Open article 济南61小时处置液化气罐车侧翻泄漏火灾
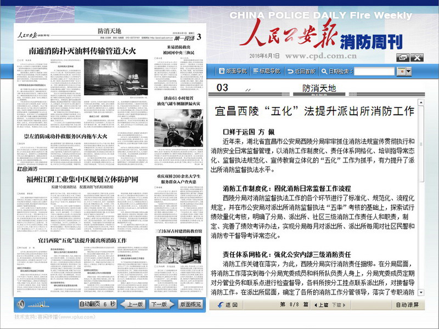The image size is (439, 329). coord(178,101)
